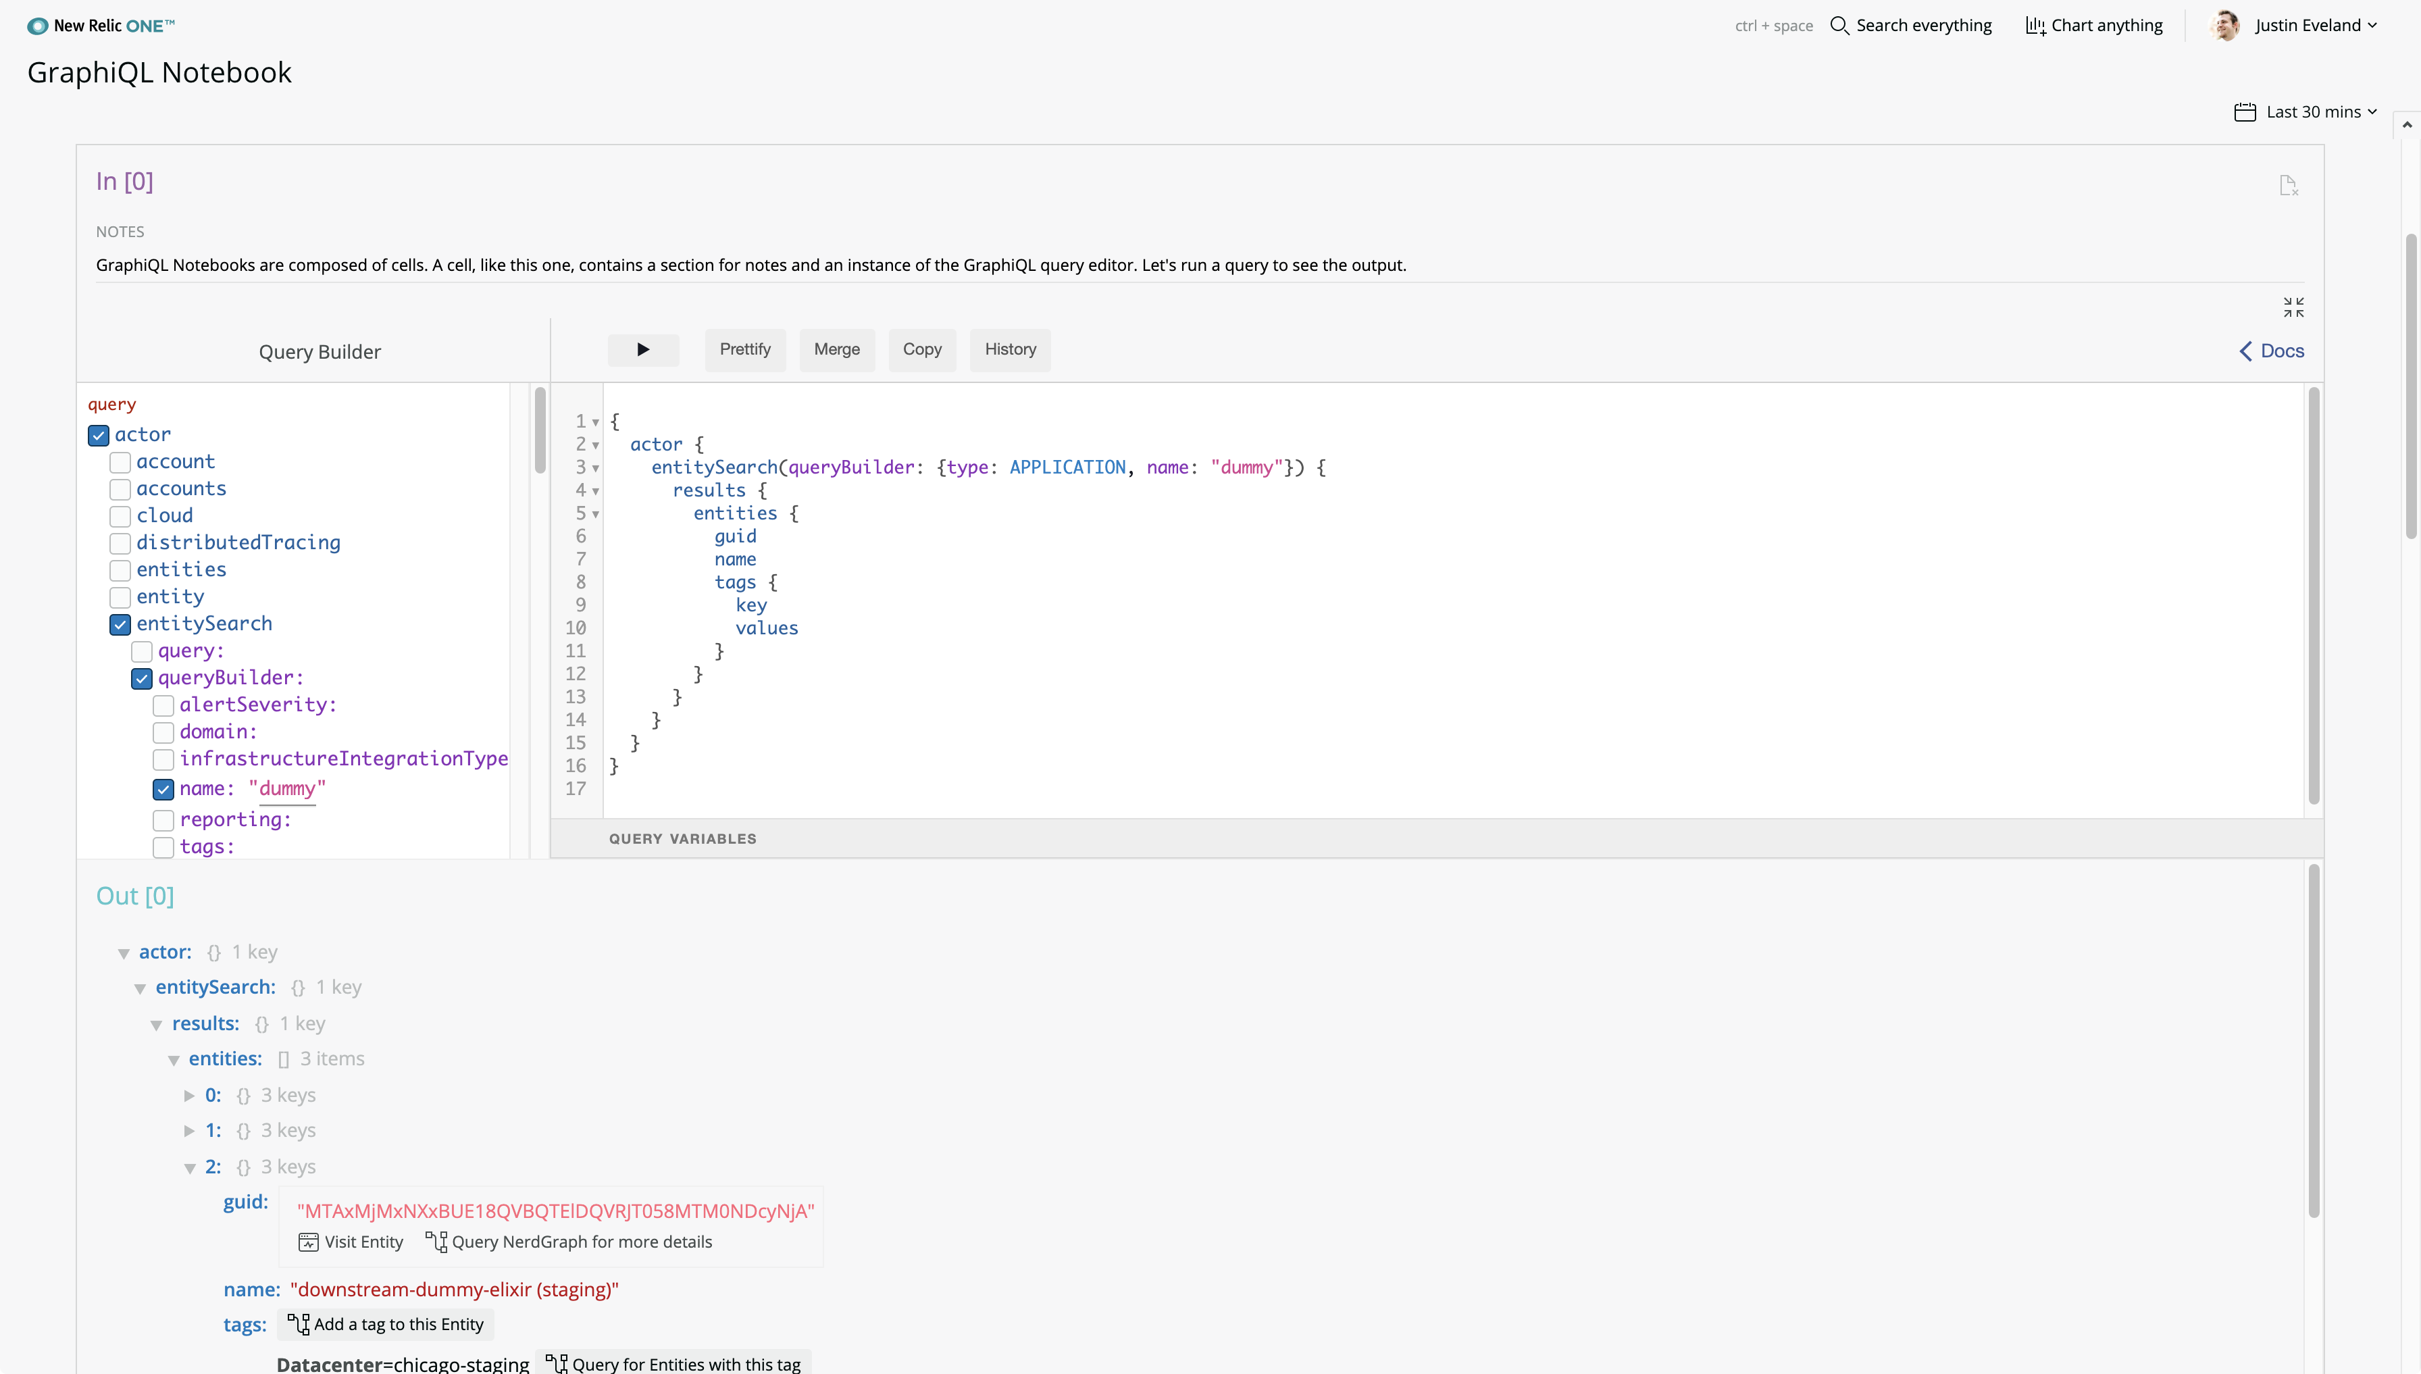Uncheck the name: argument checkbox
This screenshot has height=1374, width=2421.
coord(163,789)
